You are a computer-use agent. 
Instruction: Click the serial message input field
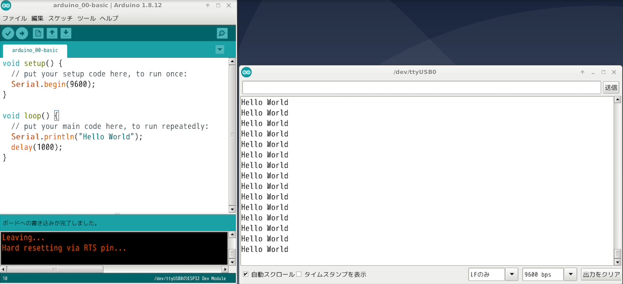421,87
